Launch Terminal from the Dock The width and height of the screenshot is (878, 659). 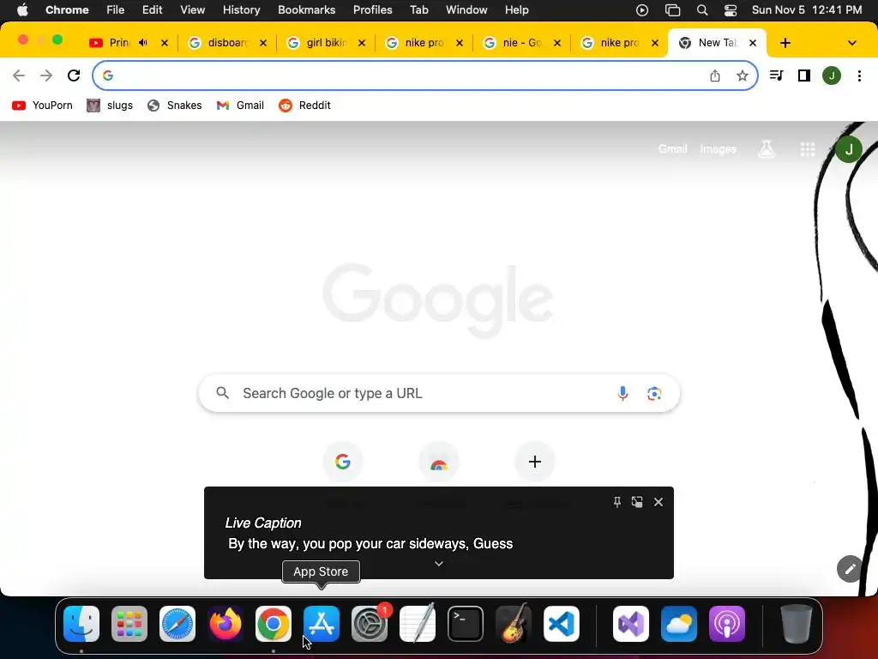[x=466, y=624]
